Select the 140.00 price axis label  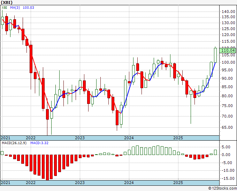coord(228,12)
